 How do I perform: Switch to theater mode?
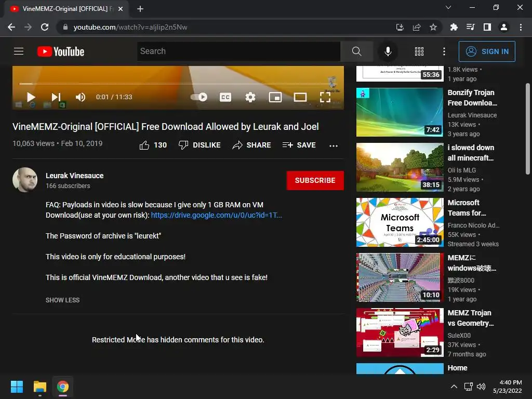click(x=300, y=97)
